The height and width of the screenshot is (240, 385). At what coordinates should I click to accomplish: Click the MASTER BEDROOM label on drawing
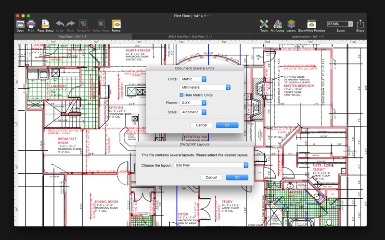tap(299, 86)
